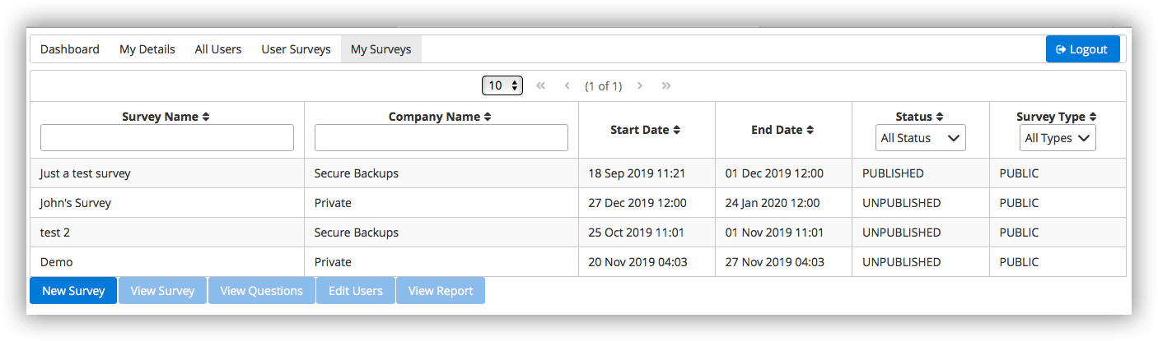Image resolution: width=1158 pixels, height=341 pixels.
Task: Focus the Survey Name filter field
Action: tap(167, 138)
